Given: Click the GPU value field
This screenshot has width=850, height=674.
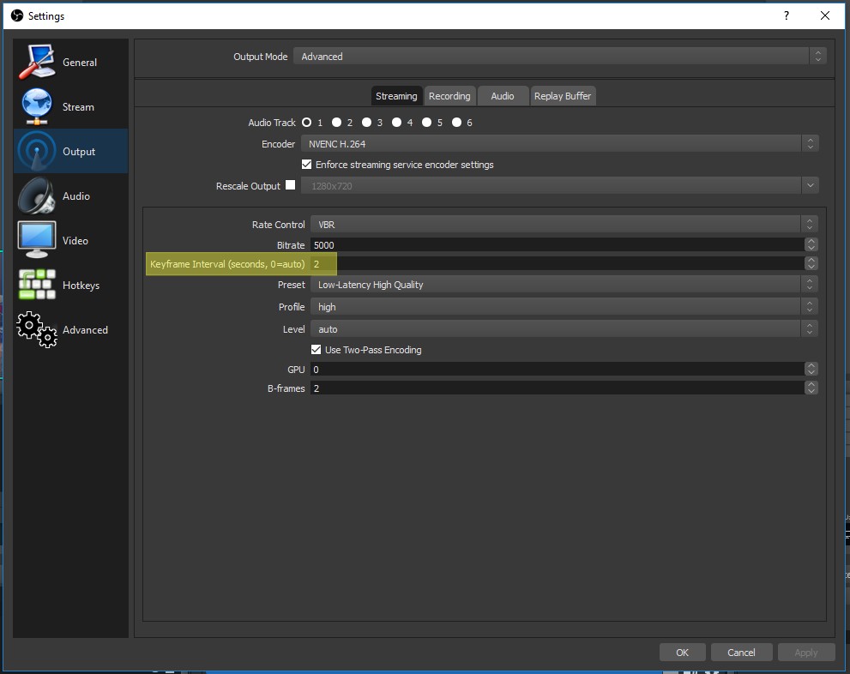Looking at the screenshot, I should click(x=558, y=370).
